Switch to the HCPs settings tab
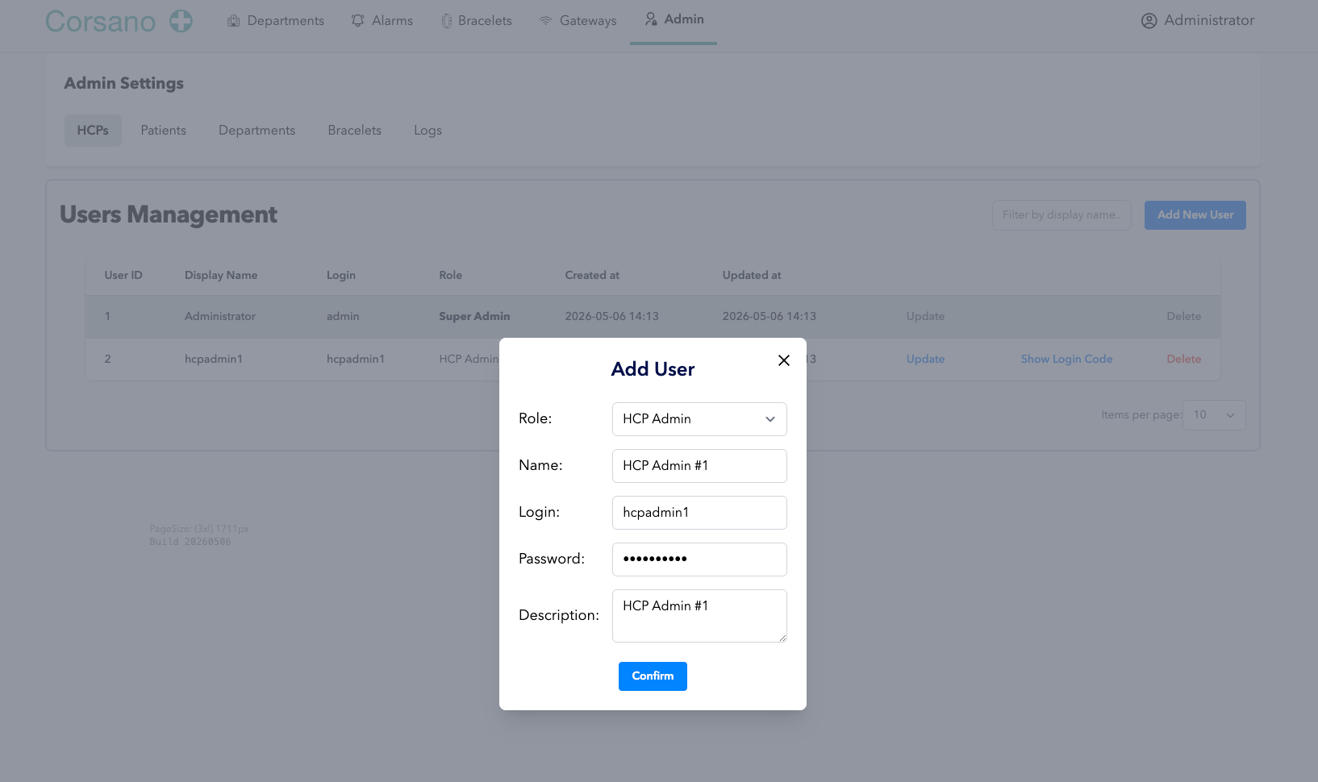This screenshot has height=782, width=1318. pyautogui.click(x=93, y=131)
